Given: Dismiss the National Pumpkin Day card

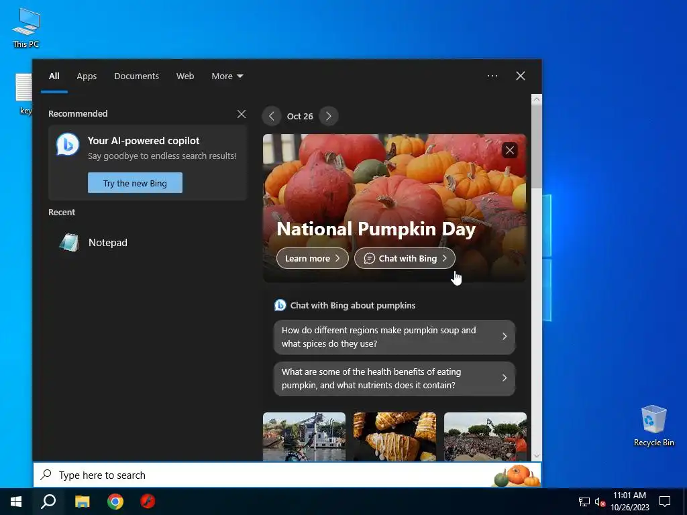Looking at the screenshot, I should tap(510, 151).
